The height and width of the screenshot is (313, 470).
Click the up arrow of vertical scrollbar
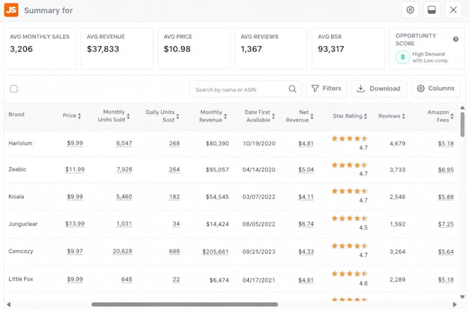pos(462,108)
